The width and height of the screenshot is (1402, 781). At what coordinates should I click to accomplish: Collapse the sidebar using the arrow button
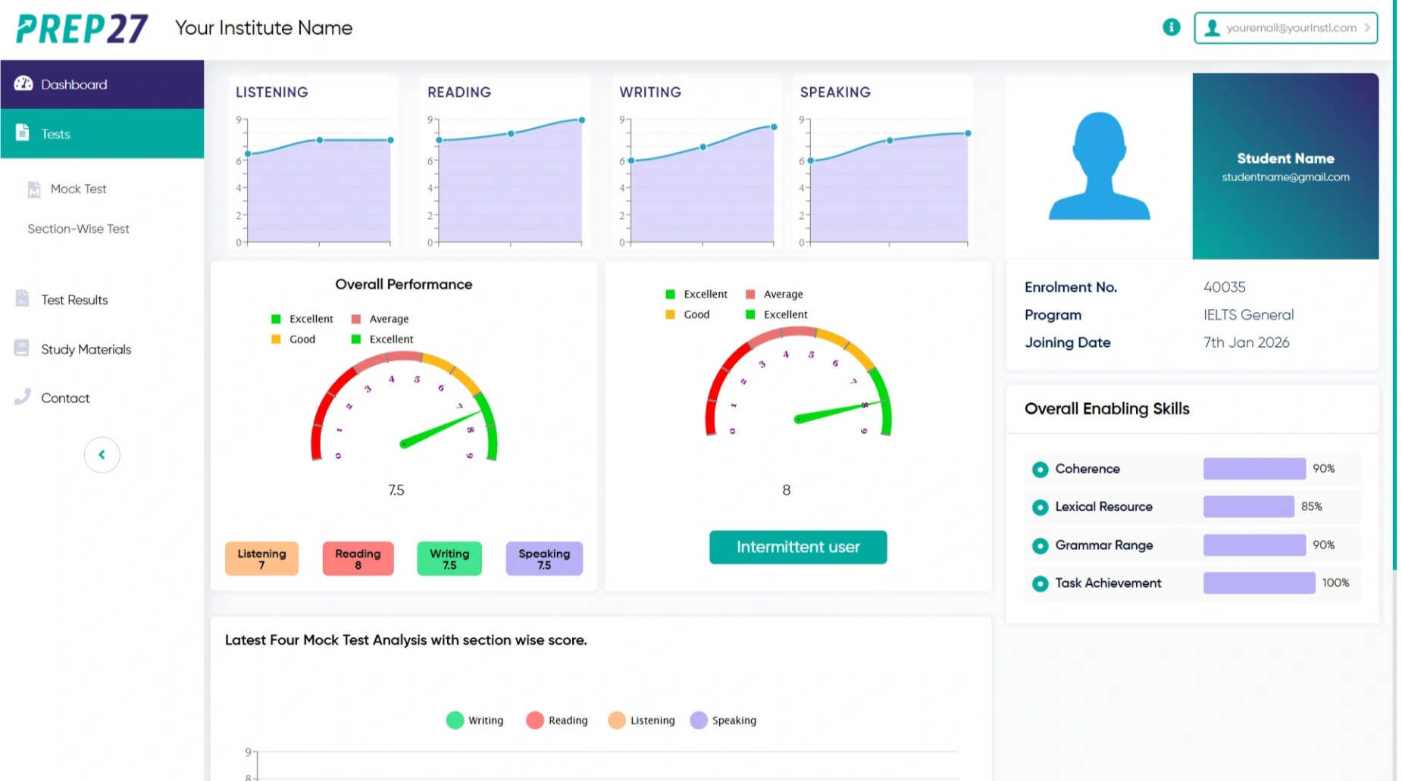click(102, 454)
